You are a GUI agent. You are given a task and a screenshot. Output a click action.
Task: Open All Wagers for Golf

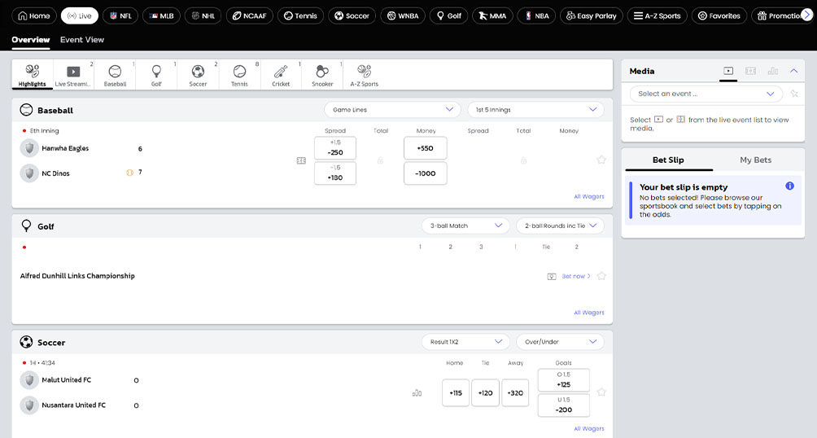(589, 313)
